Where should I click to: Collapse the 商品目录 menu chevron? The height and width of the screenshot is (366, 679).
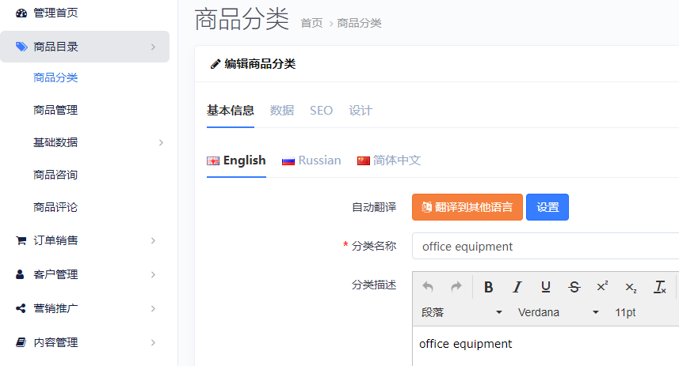[153, 47]
